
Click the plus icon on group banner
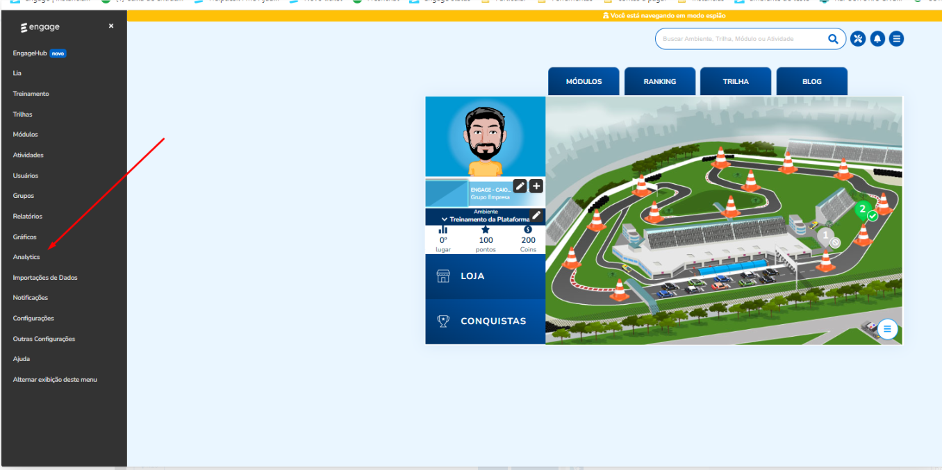tap(536, 186)
